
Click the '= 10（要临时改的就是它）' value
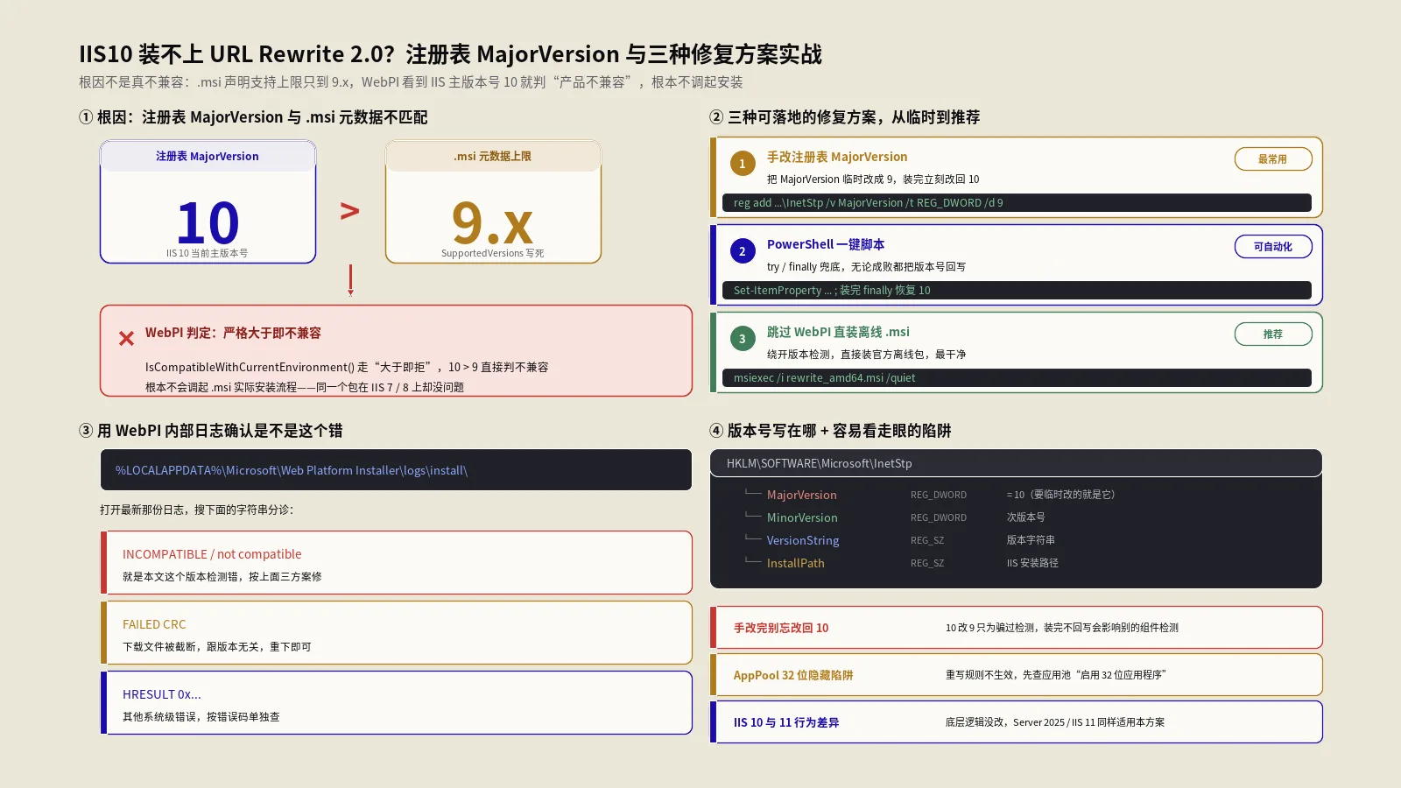1060,495
